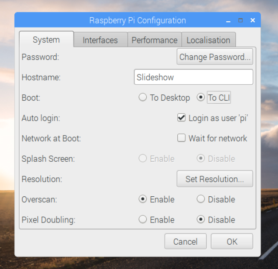The height and width of the screenshot is (269, 278).
Task: Go to the Performance tab
Action: 154,40
